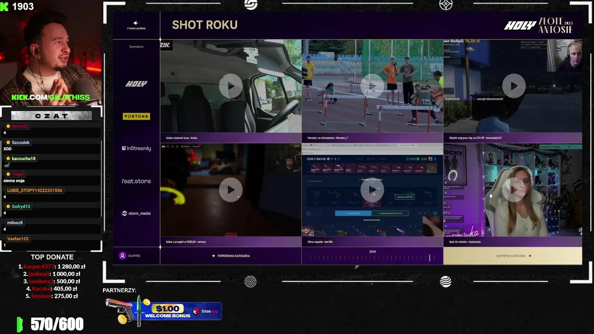Click the Sponsorzy label in sidebar

coord(136,46)
